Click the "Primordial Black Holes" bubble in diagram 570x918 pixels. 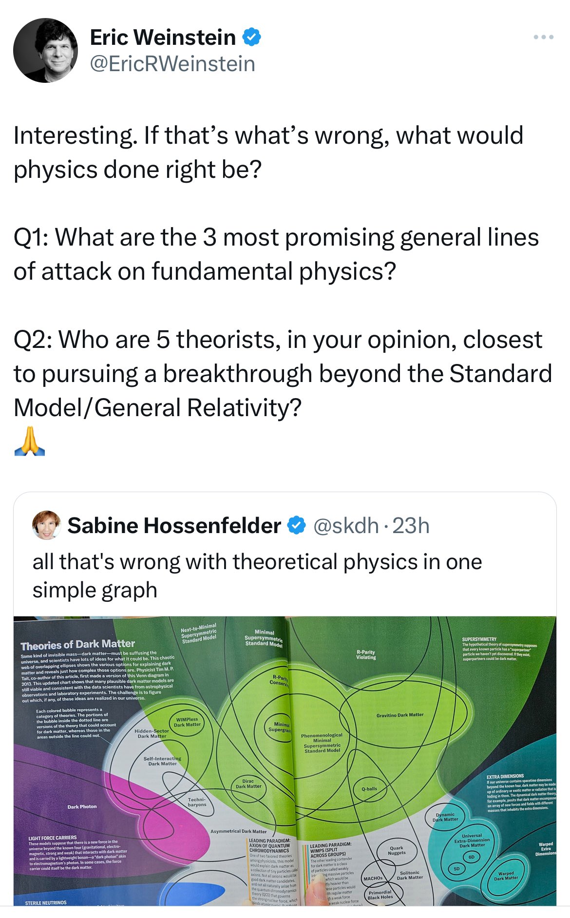pos(380,895)
